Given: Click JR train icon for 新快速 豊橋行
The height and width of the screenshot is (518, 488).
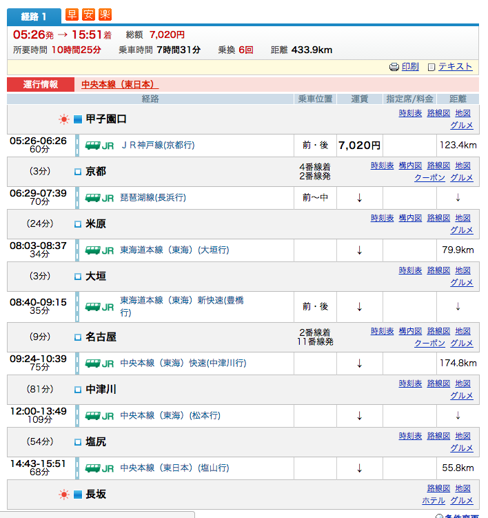Looking at the screenshot, I should click(99, 307).
